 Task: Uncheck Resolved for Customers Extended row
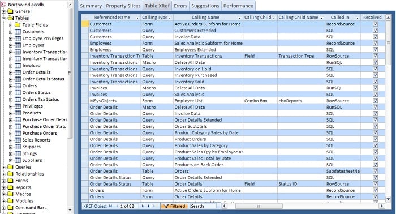[375, 31]
